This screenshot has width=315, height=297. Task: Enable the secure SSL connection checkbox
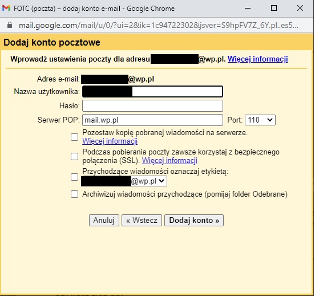tap(74, 156)
